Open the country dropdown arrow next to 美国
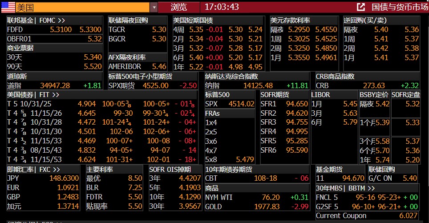 pos(154,7)
